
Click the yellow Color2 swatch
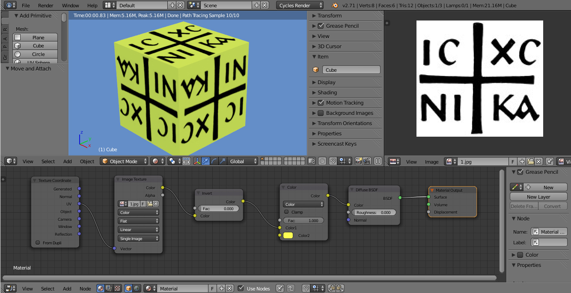pyautogui.click(x=288, y=235)
